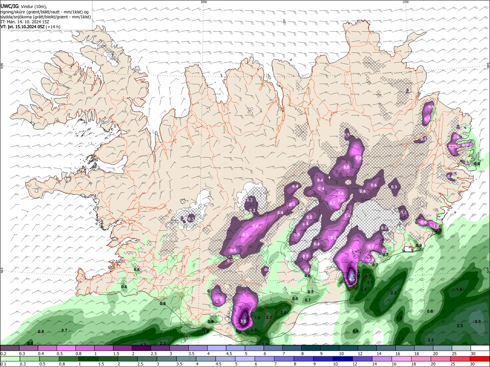
Task: Select the purple 12 rain legend swatch
Action: click(362, 359)
